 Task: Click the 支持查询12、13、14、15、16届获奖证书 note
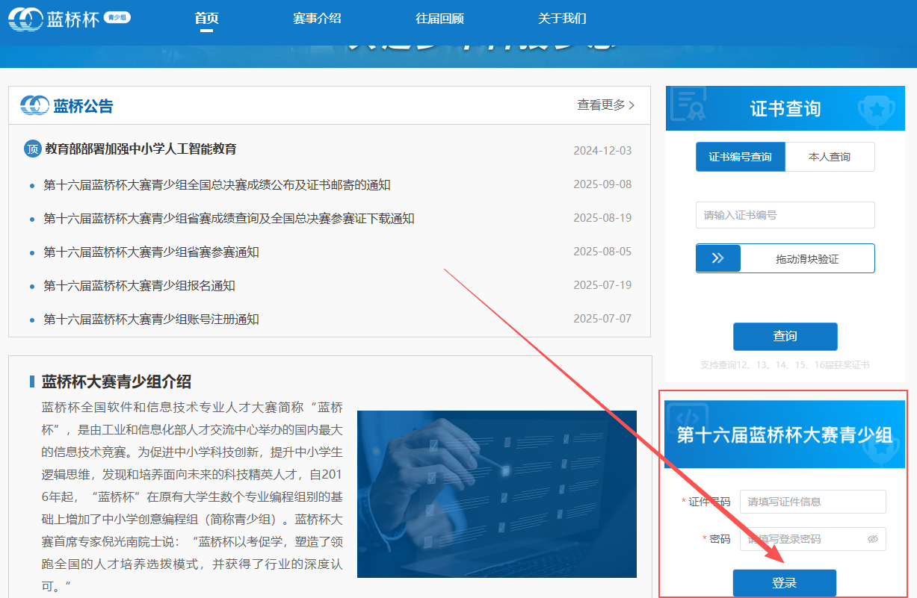coord(785,365)
